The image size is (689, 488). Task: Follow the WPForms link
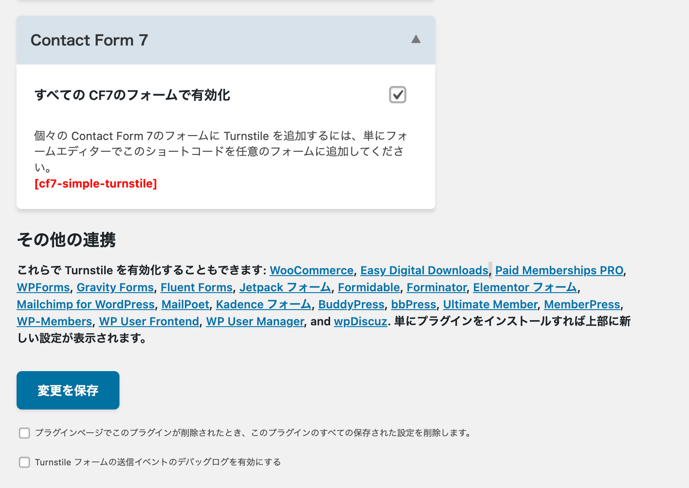43,287
